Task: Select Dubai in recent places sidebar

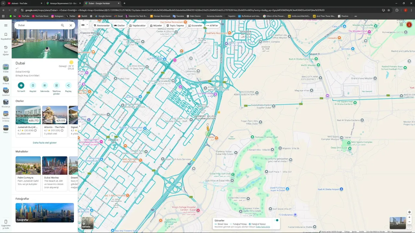Action: pos(6,68)
